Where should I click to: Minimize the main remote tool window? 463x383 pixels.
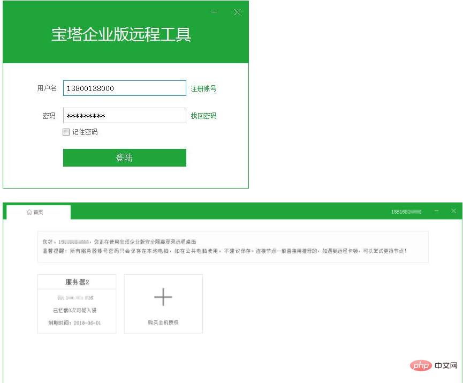tap(436, 211)
